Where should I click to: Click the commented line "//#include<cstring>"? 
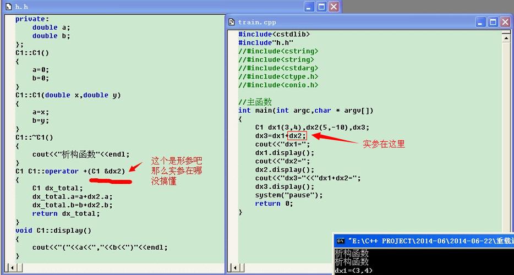coord(278,51)
